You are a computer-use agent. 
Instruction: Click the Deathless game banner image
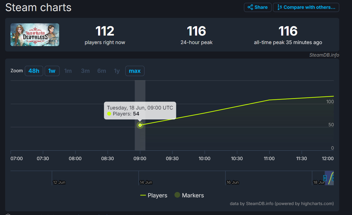[x=35, y=34]
